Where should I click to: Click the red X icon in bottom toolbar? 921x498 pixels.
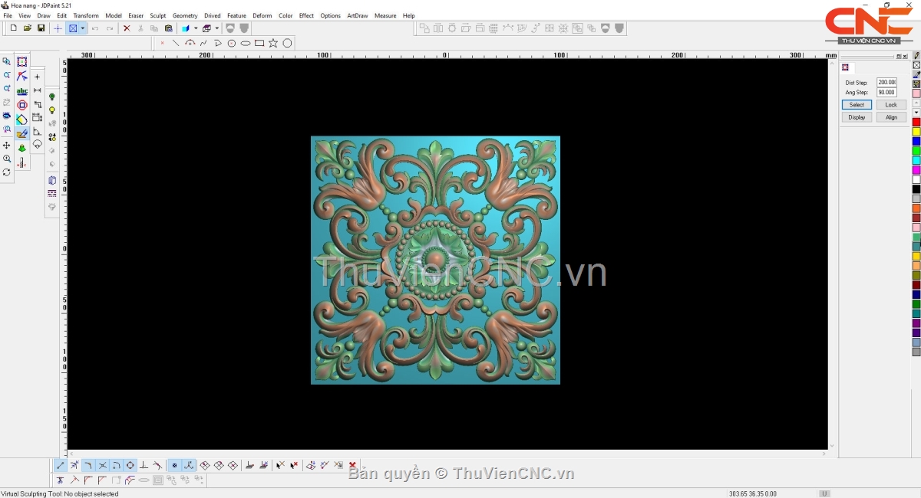(352, 465)
